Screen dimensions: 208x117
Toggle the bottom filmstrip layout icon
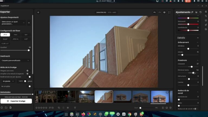[x=167, y=108]
